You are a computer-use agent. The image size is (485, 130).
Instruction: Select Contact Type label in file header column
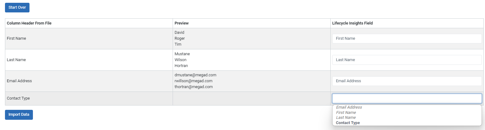coord(18,98)
